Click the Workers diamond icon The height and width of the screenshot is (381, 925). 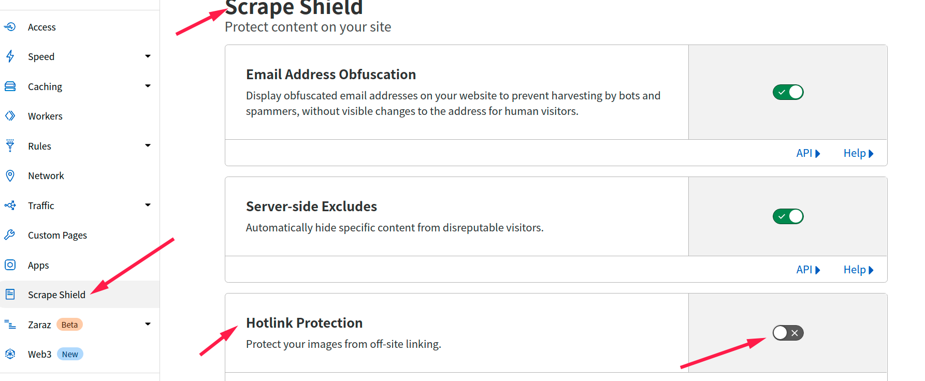click(10, 116)
